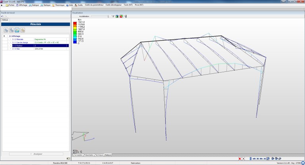Click the second icon under the Résulats header

(12, 30)
